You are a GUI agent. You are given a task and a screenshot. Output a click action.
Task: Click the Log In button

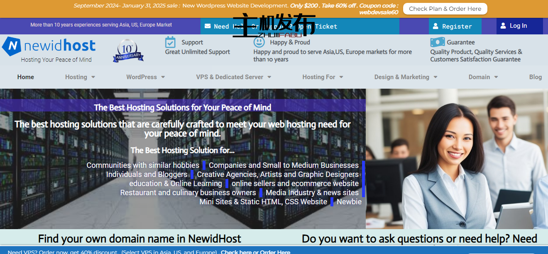[518, 26]
